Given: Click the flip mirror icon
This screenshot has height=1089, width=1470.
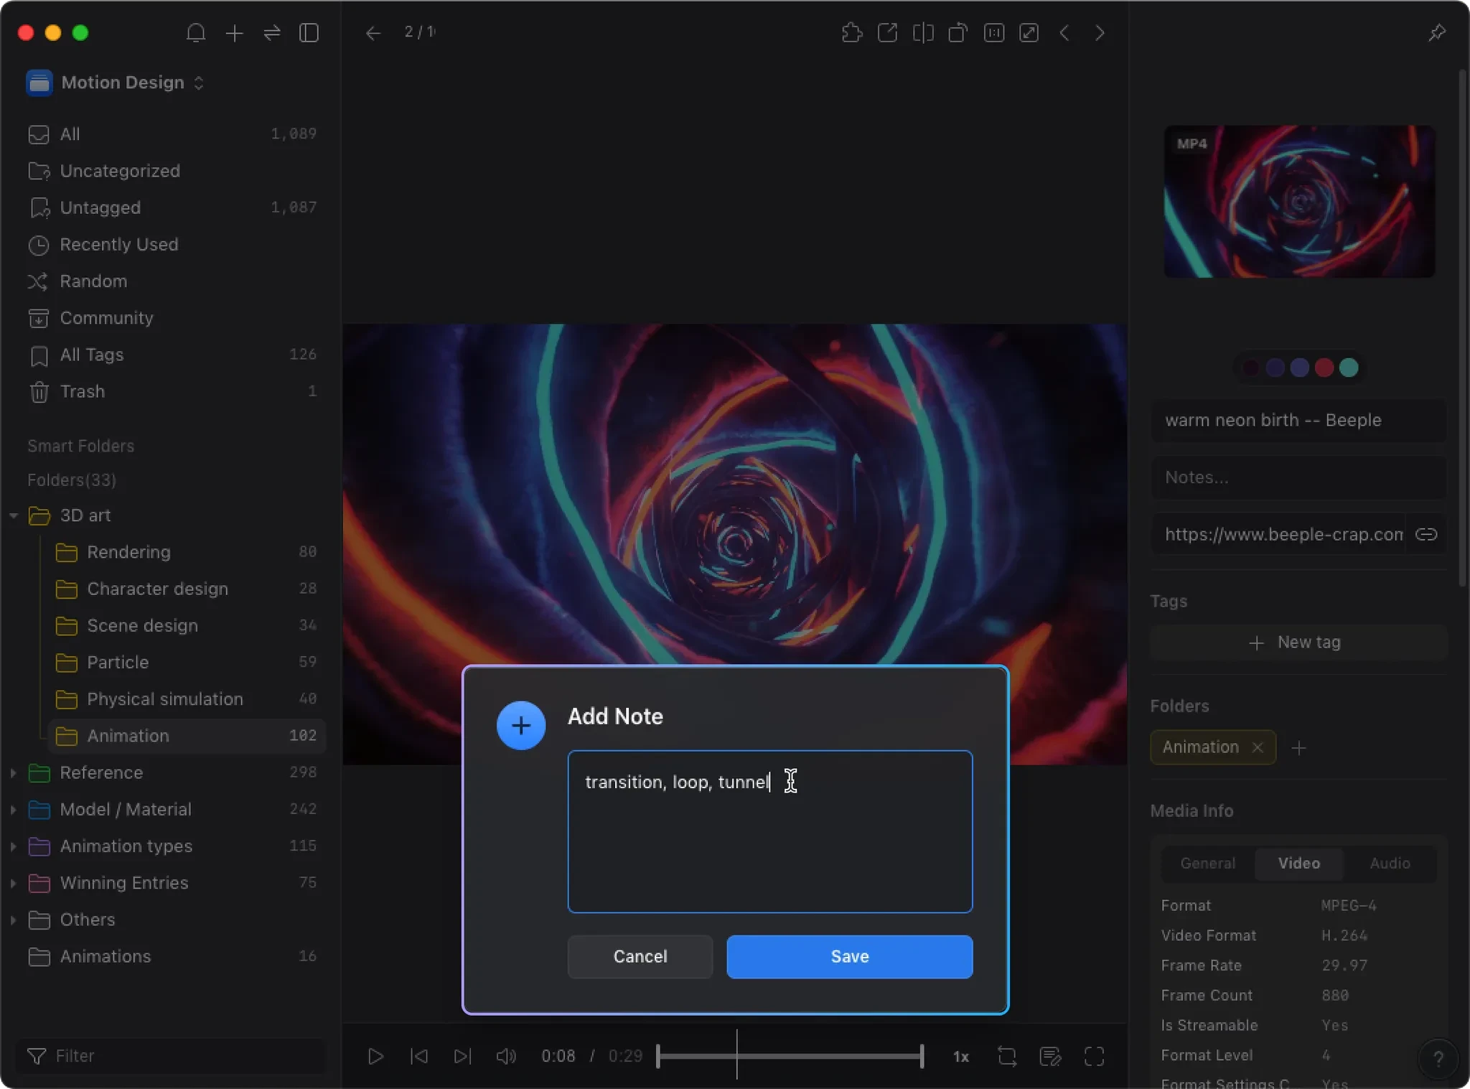Looking at the screenshot, I should [923, 33].
